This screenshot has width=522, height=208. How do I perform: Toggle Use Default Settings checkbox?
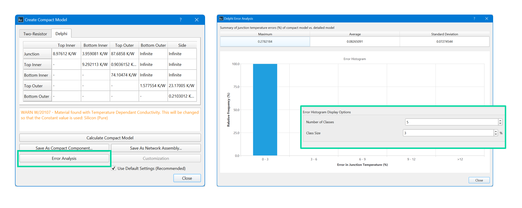(x=114, y=168)
